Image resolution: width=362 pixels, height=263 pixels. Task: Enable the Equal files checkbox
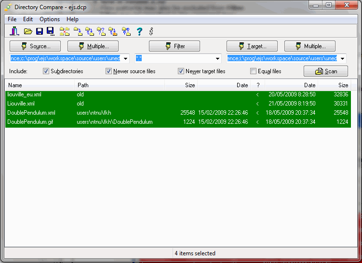pyautogui.click(x=253, y=71)
